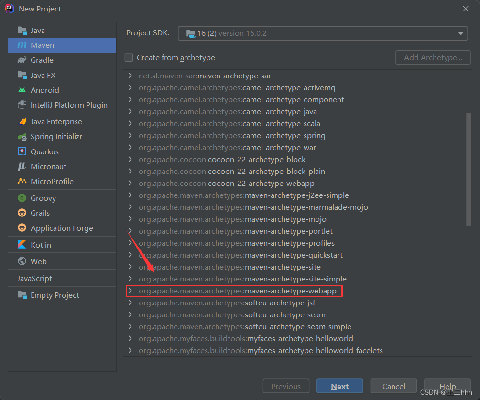Click the Previous button

coord(286,386)
